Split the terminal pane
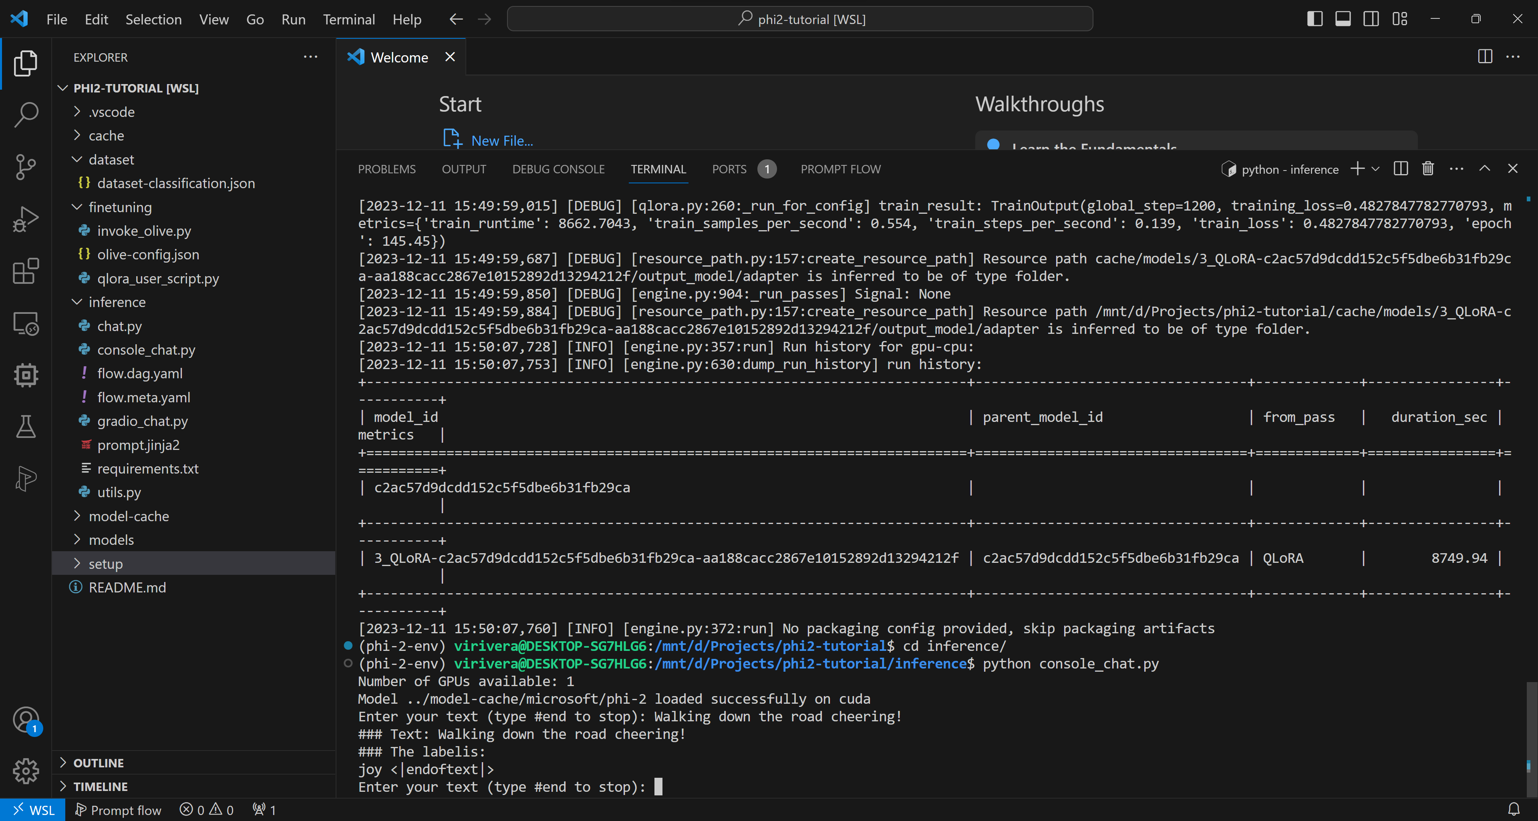Image resolution: width=1538 pixels, height=821 pixels. (1400, 169)
